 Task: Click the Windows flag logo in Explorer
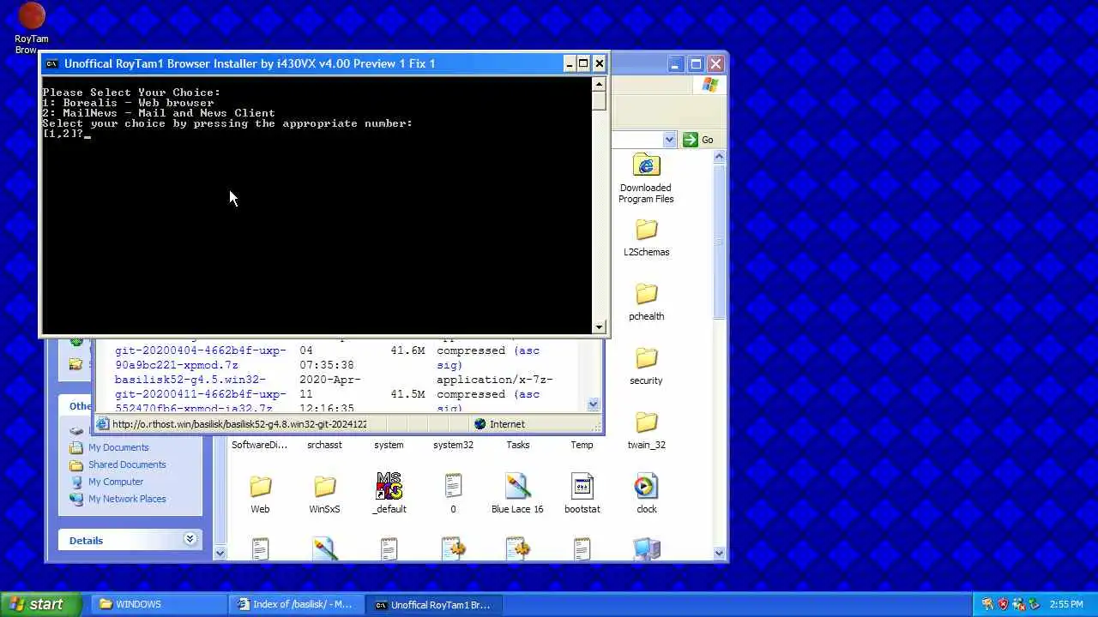(x=710, y=86)
